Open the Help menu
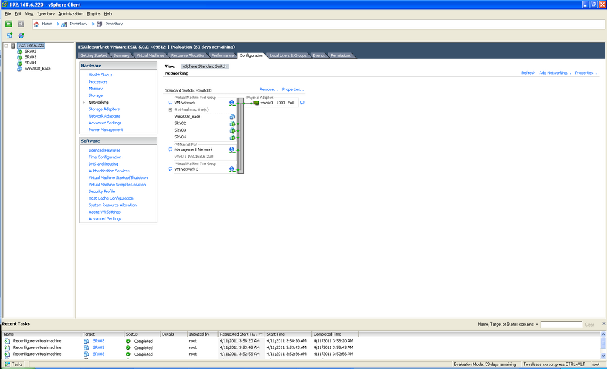This screenshot has height=369, width=607. (108, 13)
